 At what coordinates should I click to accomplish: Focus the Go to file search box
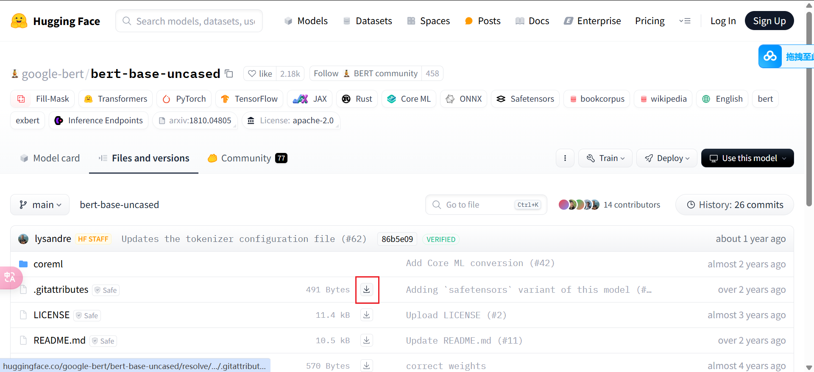tap(486, 205)
